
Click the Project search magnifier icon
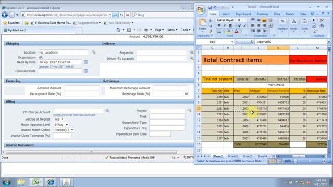point(189,110)
